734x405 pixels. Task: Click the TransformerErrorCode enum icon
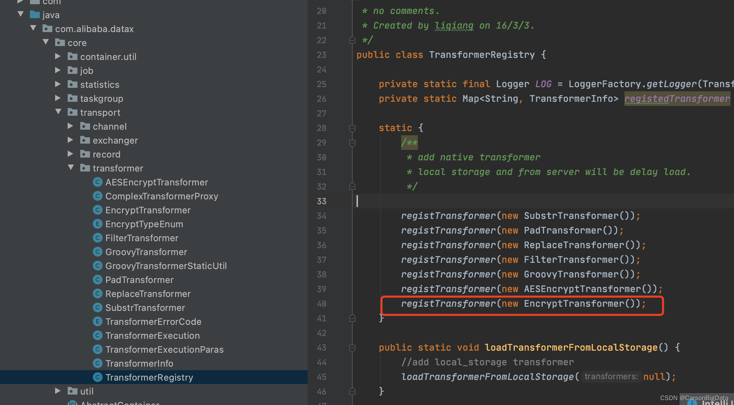pos(98,321)
